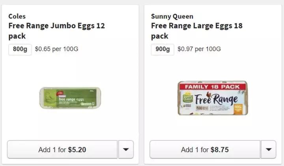Select the 900g size badge
This screenshot has height=166, width=284.
tap(163, 50)
